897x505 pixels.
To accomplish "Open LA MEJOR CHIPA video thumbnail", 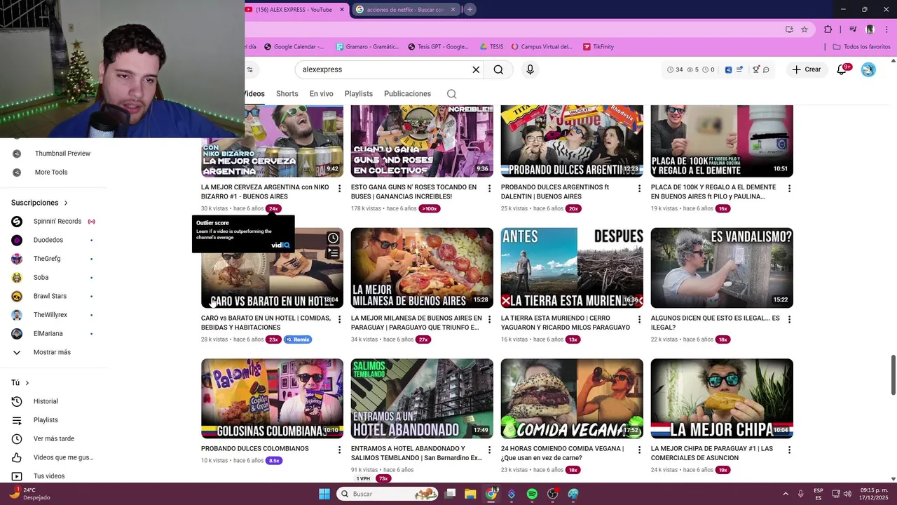I will click(722, 398).
